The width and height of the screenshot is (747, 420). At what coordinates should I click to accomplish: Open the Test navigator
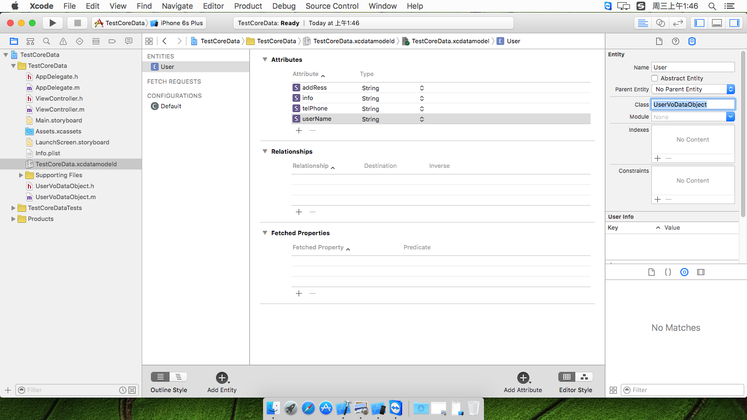79,41
